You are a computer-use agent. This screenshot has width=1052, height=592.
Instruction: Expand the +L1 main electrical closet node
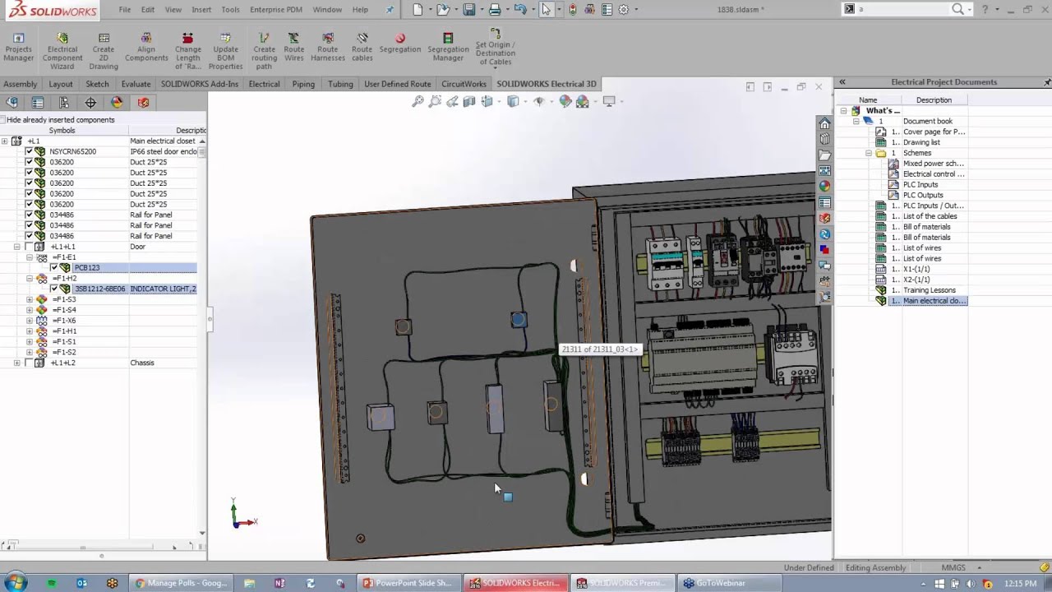(5, 141)
